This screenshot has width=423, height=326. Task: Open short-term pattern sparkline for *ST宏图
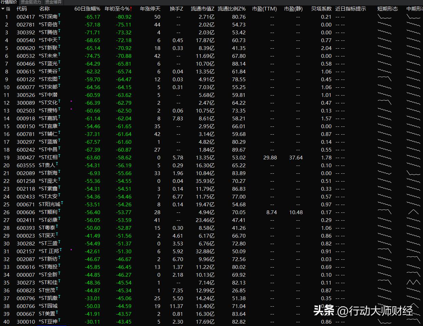click(385, 79)
